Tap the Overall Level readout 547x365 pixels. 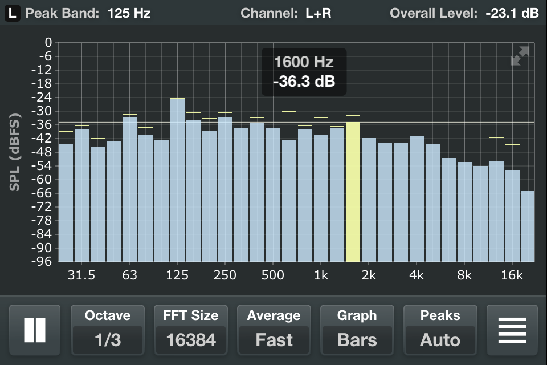pyautogui.click(x=464, y=13)
